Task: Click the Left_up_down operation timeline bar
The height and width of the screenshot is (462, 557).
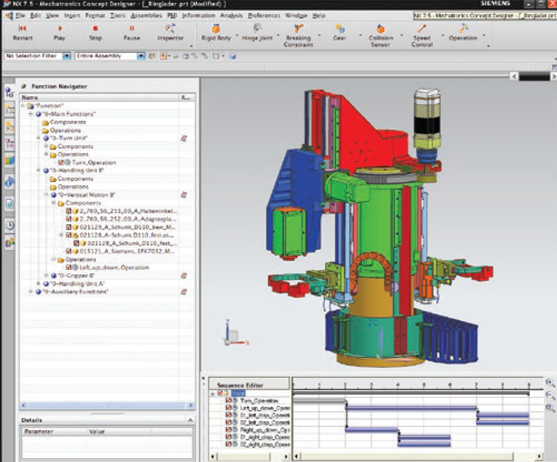Action: click(411, 408)
